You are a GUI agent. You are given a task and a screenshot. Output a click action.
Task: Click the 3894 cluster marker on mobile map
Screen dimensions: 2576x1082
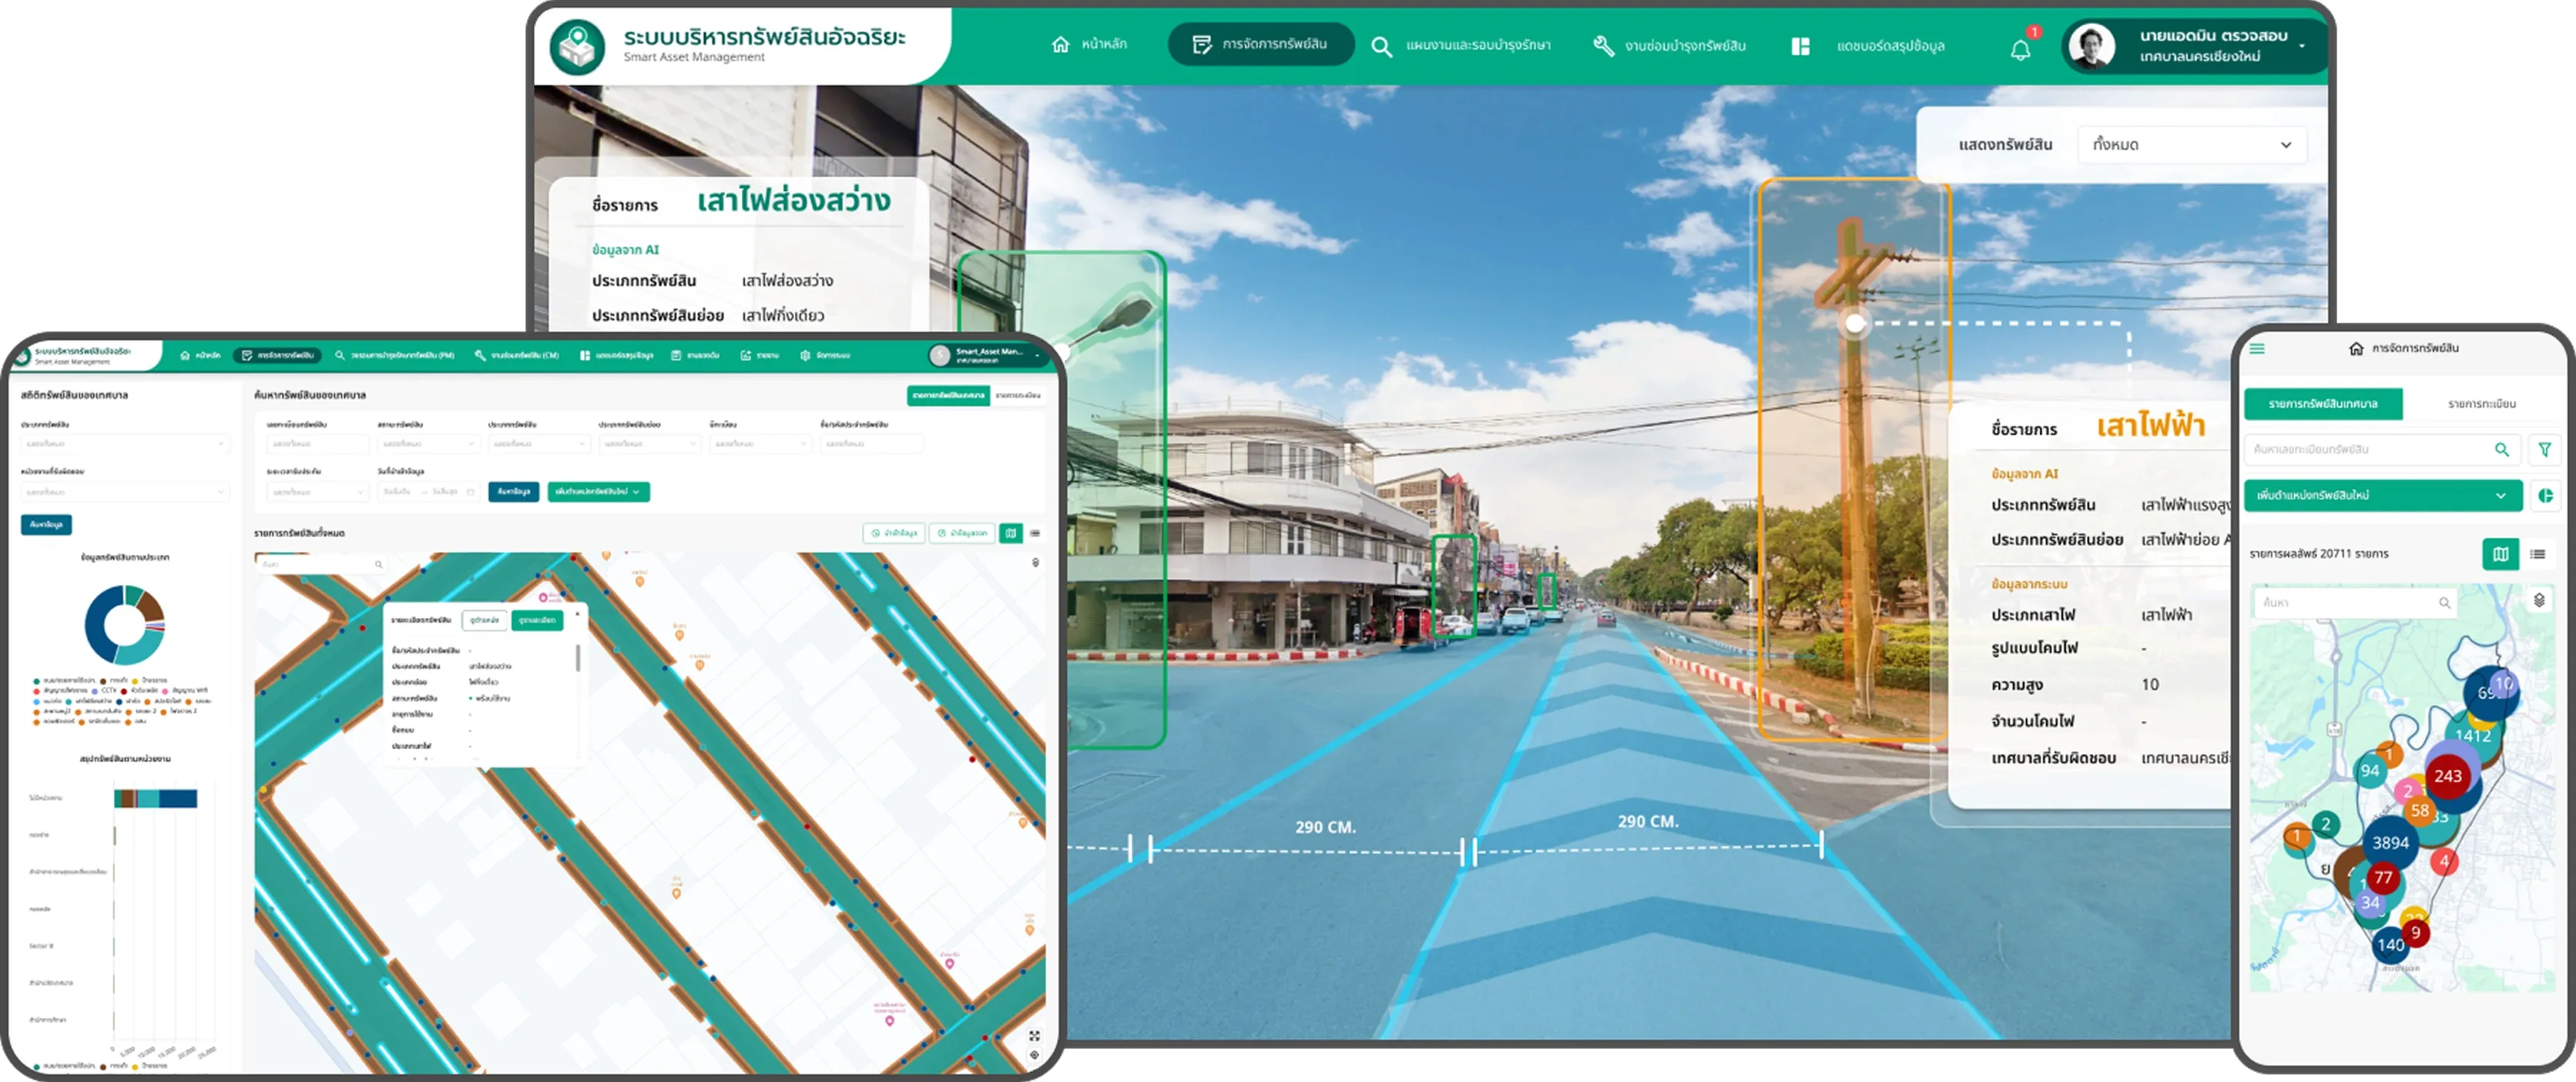point(2390,843)
